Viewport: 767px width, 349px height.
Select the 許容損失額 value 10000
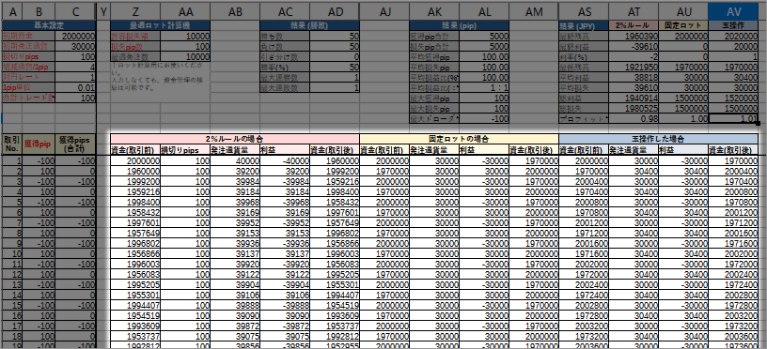(x=185, y=36)
